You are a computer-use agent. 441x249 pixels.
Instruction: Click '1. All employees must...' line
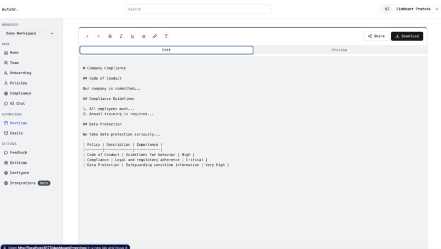tap(108, 109)
